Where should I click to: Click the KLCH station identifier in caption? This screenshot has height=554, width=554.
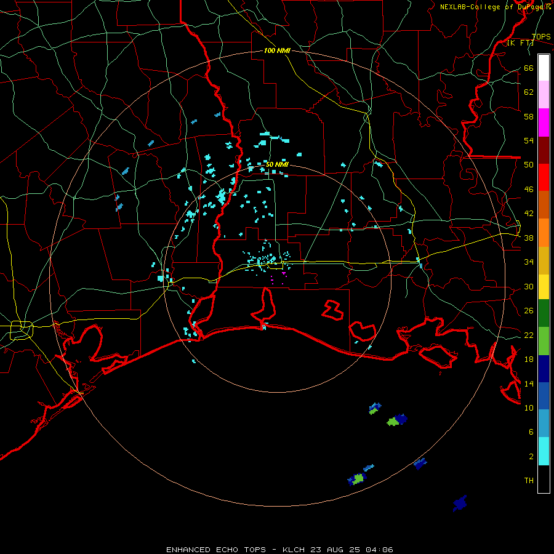293,550
